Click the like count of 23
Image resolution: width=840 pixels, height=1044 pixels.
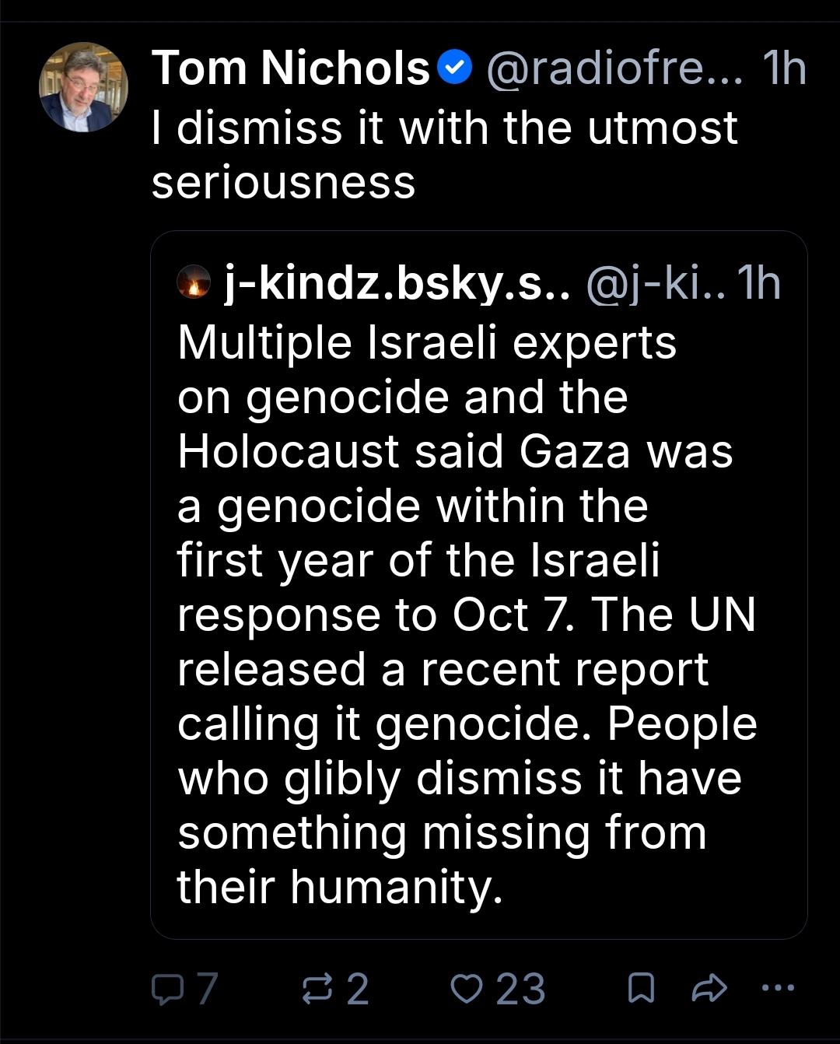point(520,989)
